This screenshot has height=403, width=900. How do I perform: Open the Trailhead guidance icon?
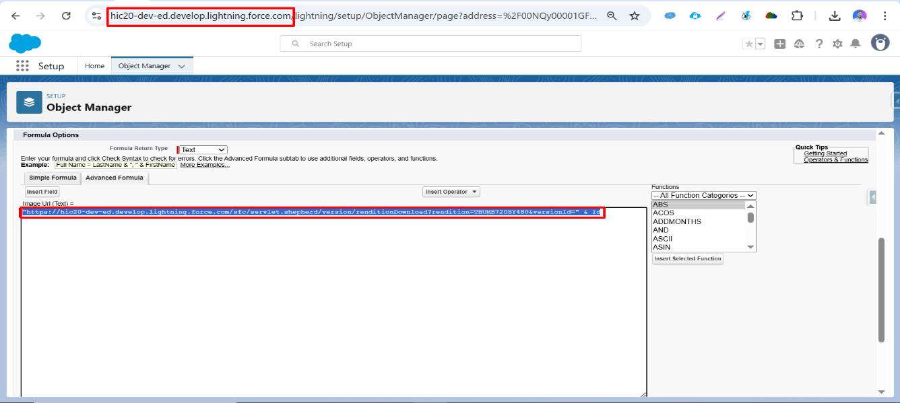pos(800,44)
